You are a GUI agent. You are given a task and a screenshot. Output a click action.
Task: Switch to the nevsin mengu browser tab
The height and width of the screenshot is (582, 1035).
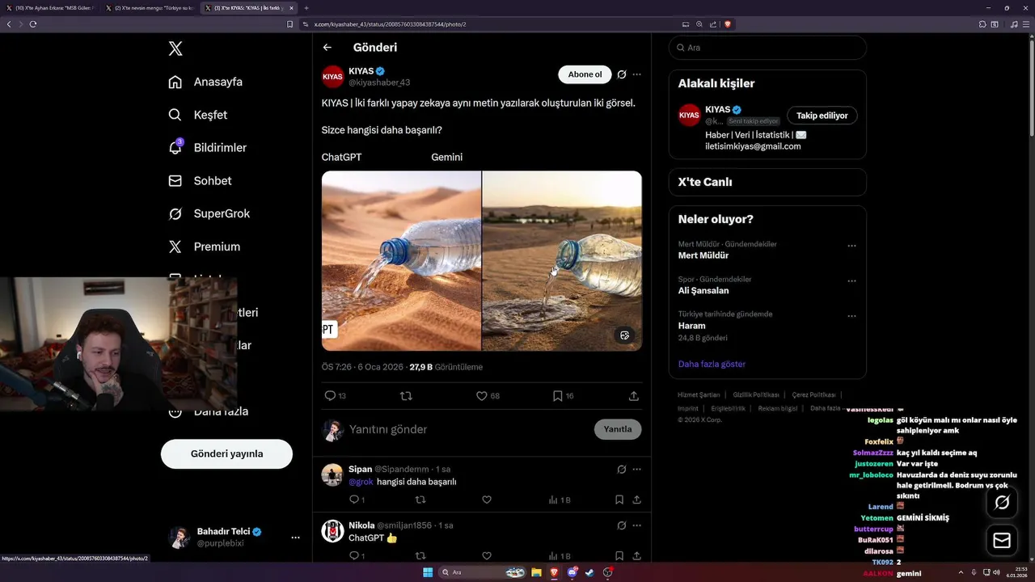coord(150,8)
